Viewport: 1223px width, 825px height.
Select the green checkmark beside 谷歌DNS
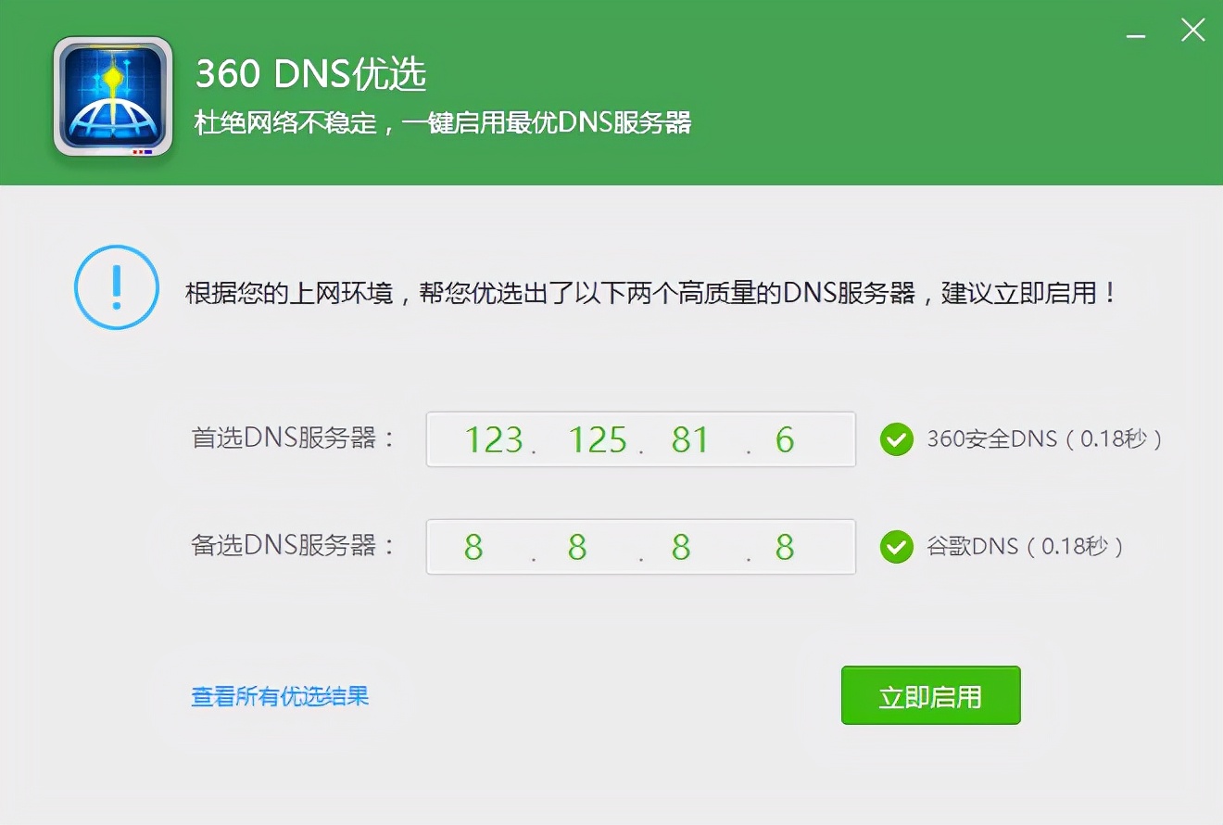pyautogui.click(x=896, y=547)
